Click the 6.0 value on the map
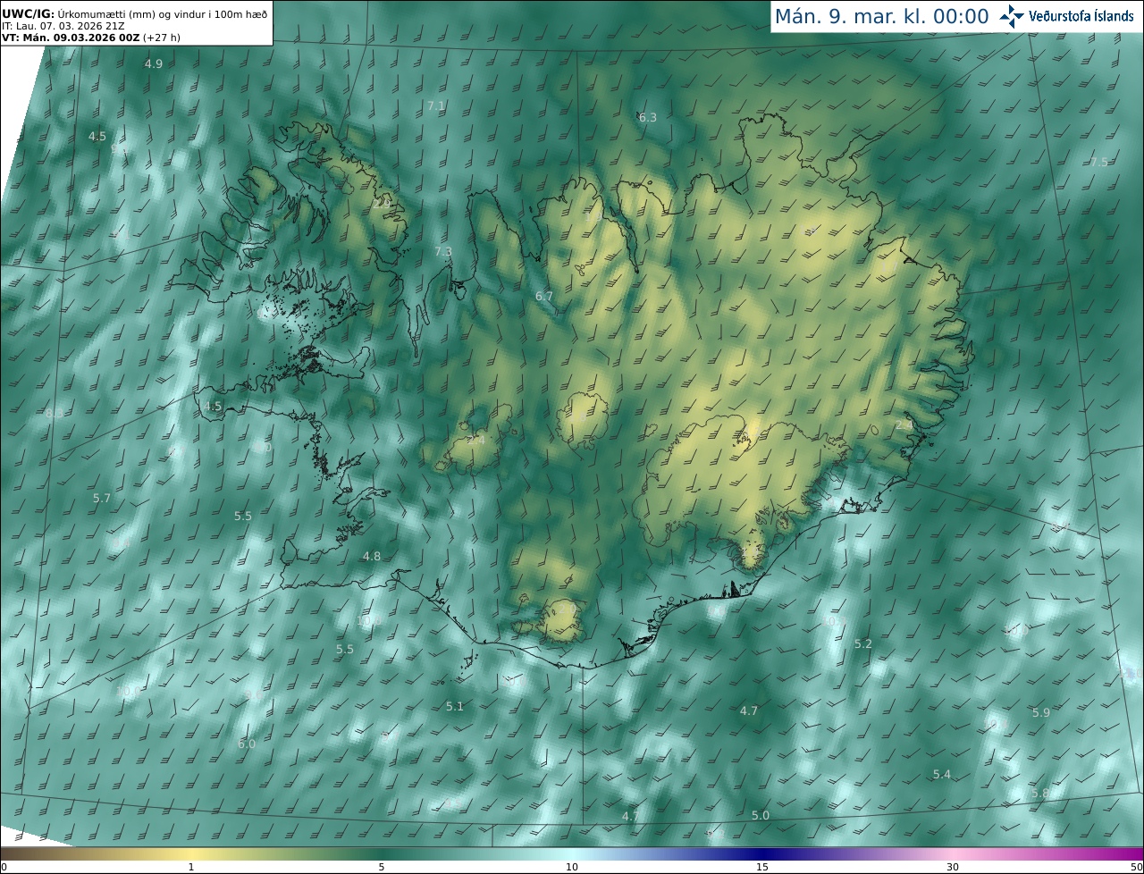 [247, 744]
